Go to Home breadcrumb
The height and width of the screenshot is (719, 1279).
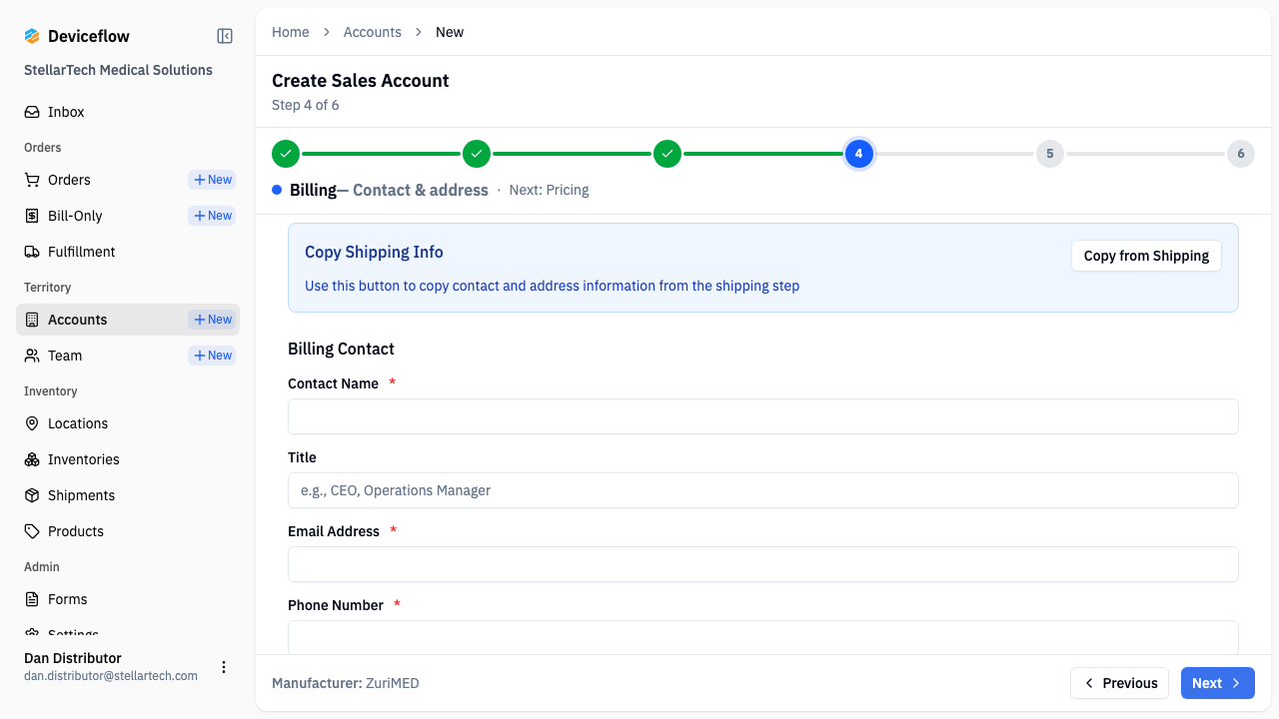tap(291, 32)
